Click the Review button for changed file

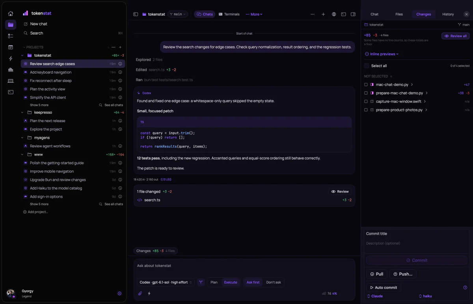pyautogui.click(x=340, y=191)
